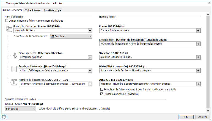Click the vertical scrollbar thumb
The height and width of the screenshot is (121, 212).
tap(208, 62)
